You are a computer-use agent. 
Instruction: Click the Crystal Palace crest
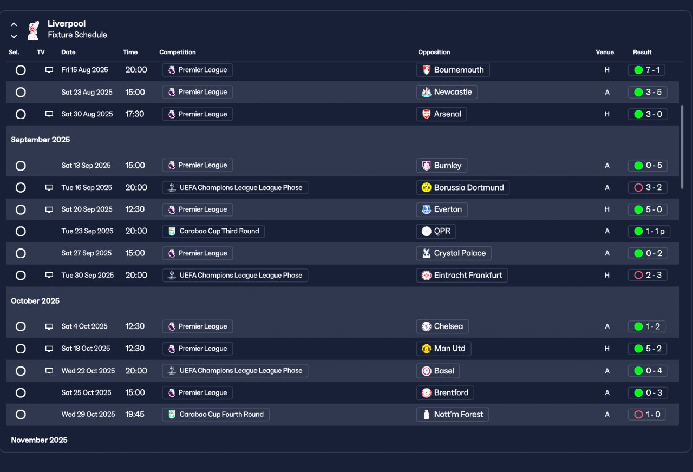[x=427, y=253]
